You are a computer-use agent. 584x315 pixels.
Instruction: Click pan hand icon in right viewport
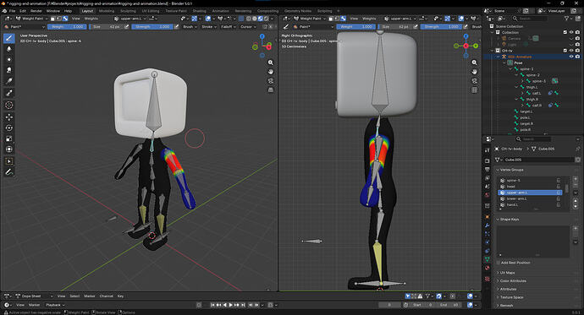(475, 72)
